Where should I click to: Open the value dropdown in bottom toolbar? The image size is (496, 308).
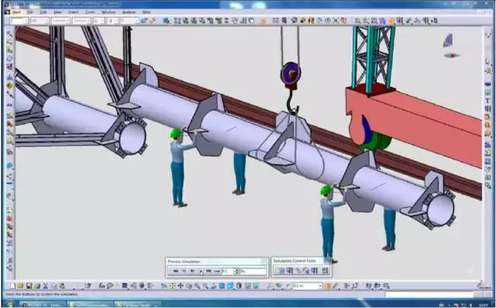click(308, 286)
